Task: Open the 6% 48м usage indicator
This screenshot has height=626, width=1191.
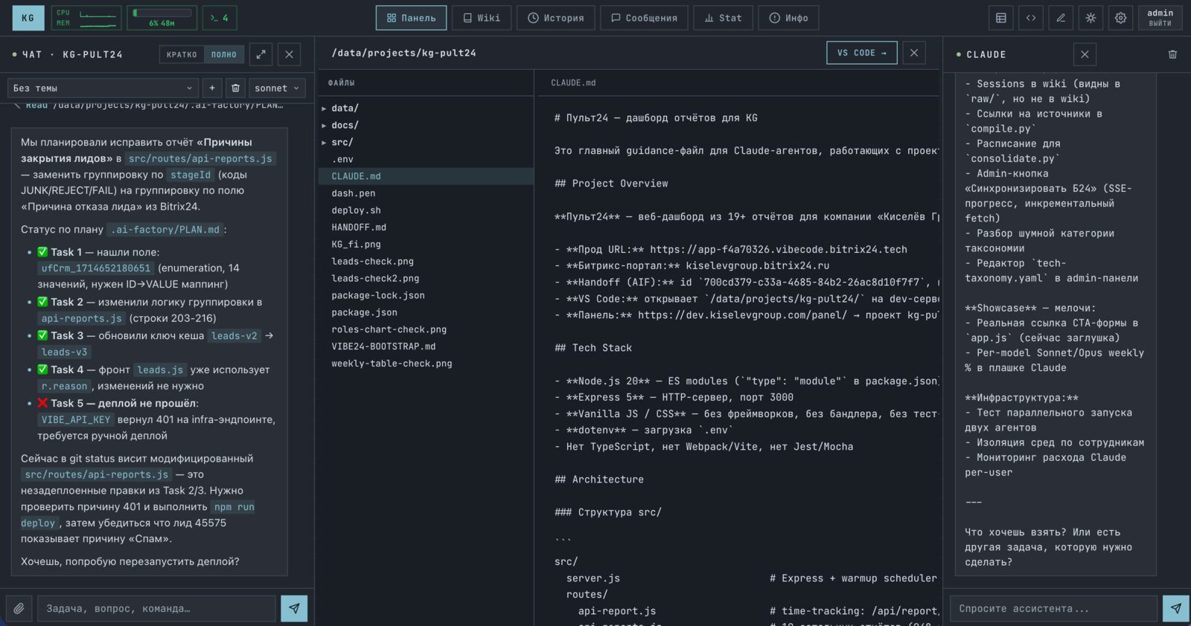Action: point(162,18)
